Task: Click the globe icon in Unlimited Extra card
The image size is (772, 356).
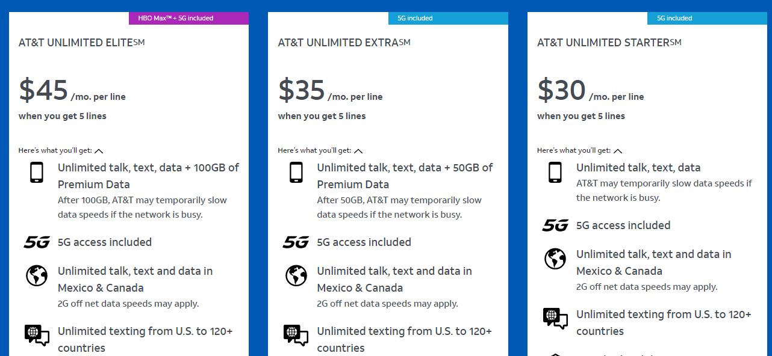Action: (x=296, y=275)
